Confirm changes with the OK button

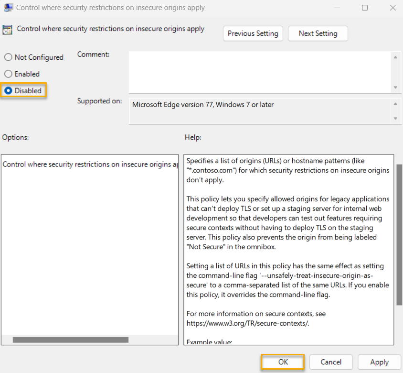(x=282, y=362)
